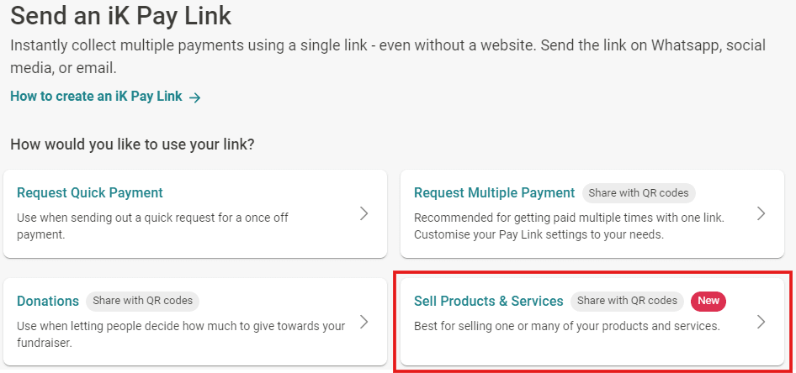Viewport: 796px width, 373px height.
Task: Click the QR codes badge on Request Multiple Payment
Action: tap(639, 193)
